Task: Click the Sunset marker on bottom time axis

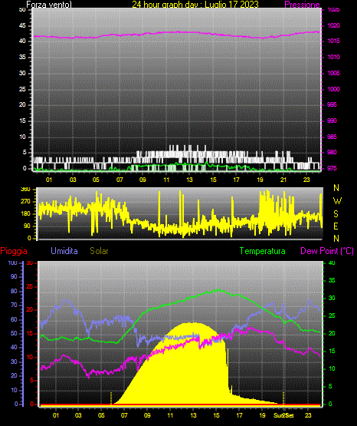Action: pos(283,415)
